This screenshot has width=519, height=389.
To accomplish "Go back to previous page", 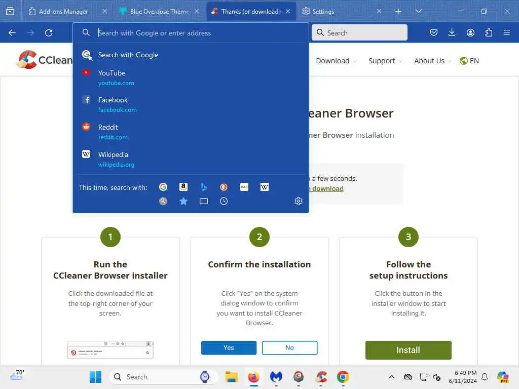I will point(12,32).
